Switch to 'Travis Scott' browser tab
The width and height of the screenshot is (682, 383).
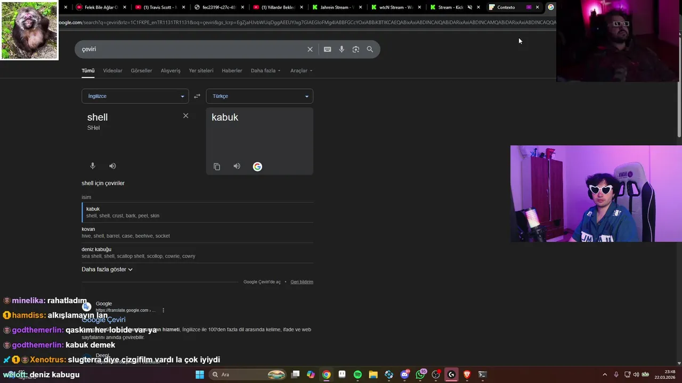[x=160, y=7]
